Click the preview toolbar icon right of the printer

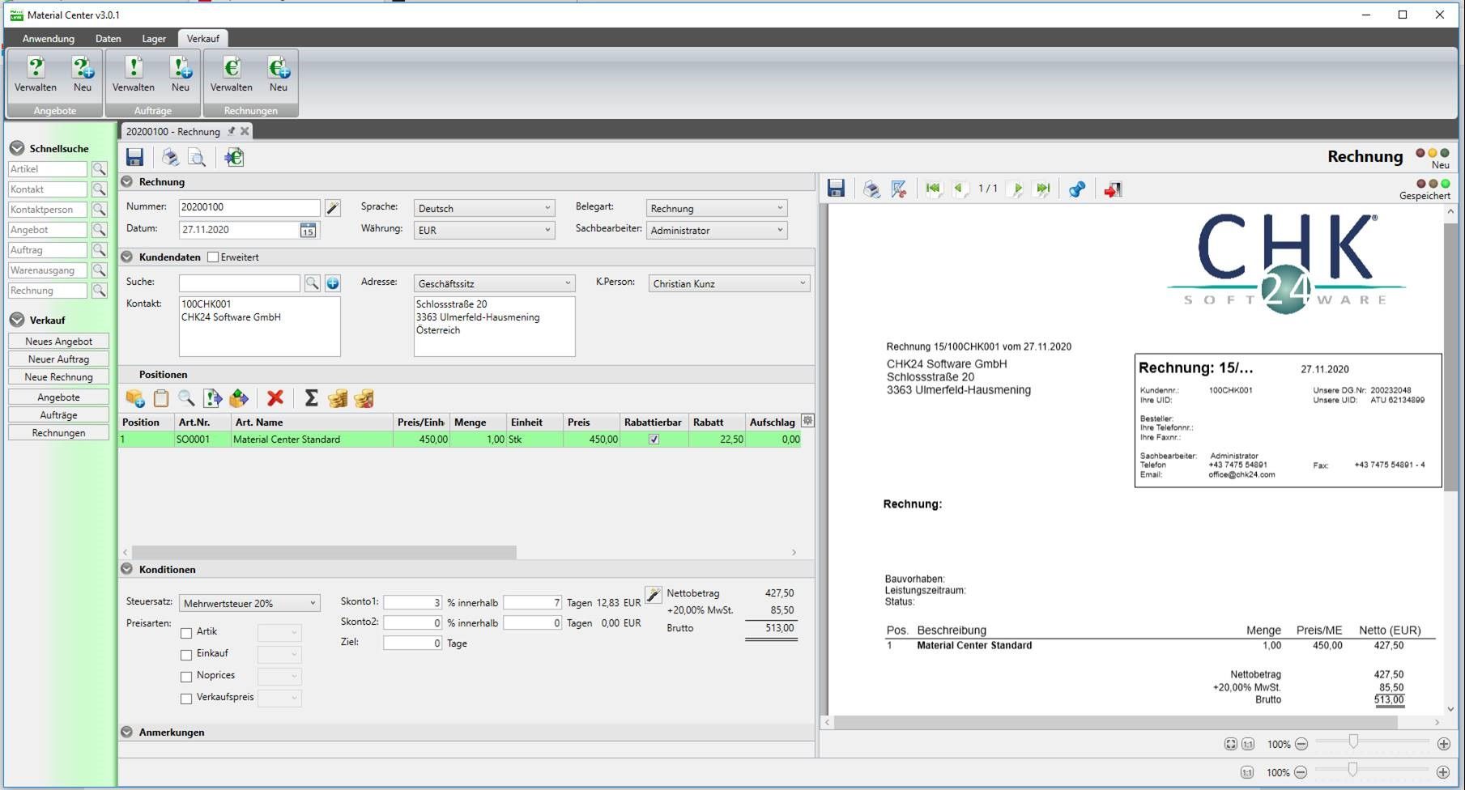click(x=899, y=189)
